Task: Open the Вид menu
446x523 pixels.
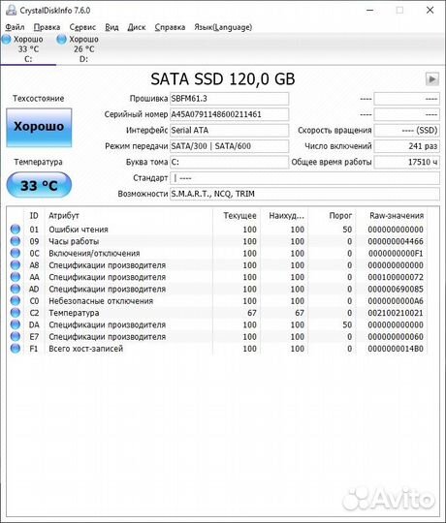Action: [111, 27]
